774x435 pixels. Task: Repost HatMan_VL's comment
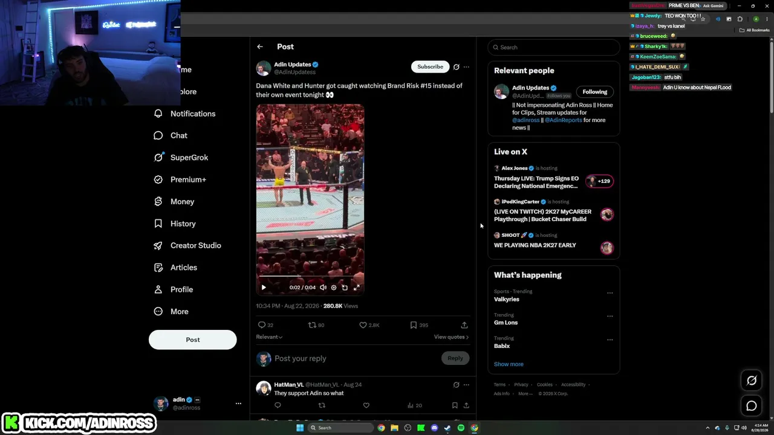pyautogui.click(x=322, y=405)
